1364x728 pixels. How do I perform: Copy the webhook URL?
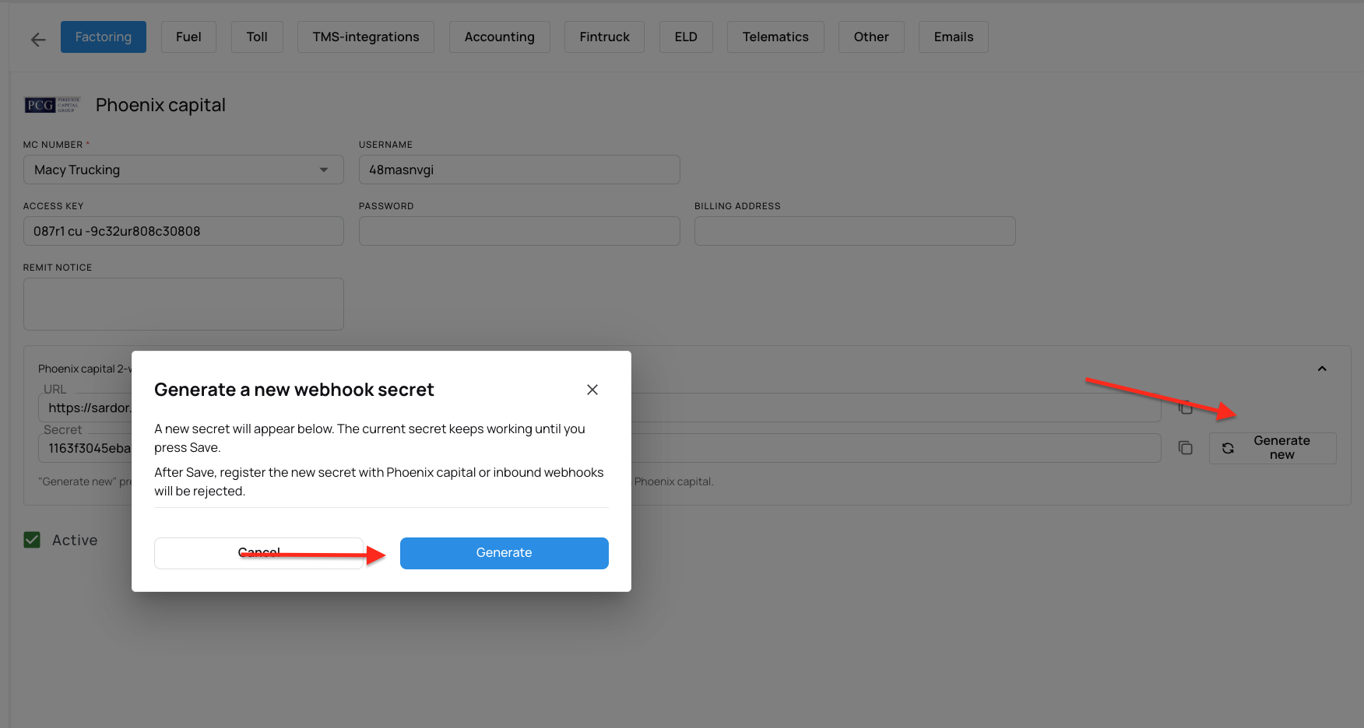point(1186,408)
